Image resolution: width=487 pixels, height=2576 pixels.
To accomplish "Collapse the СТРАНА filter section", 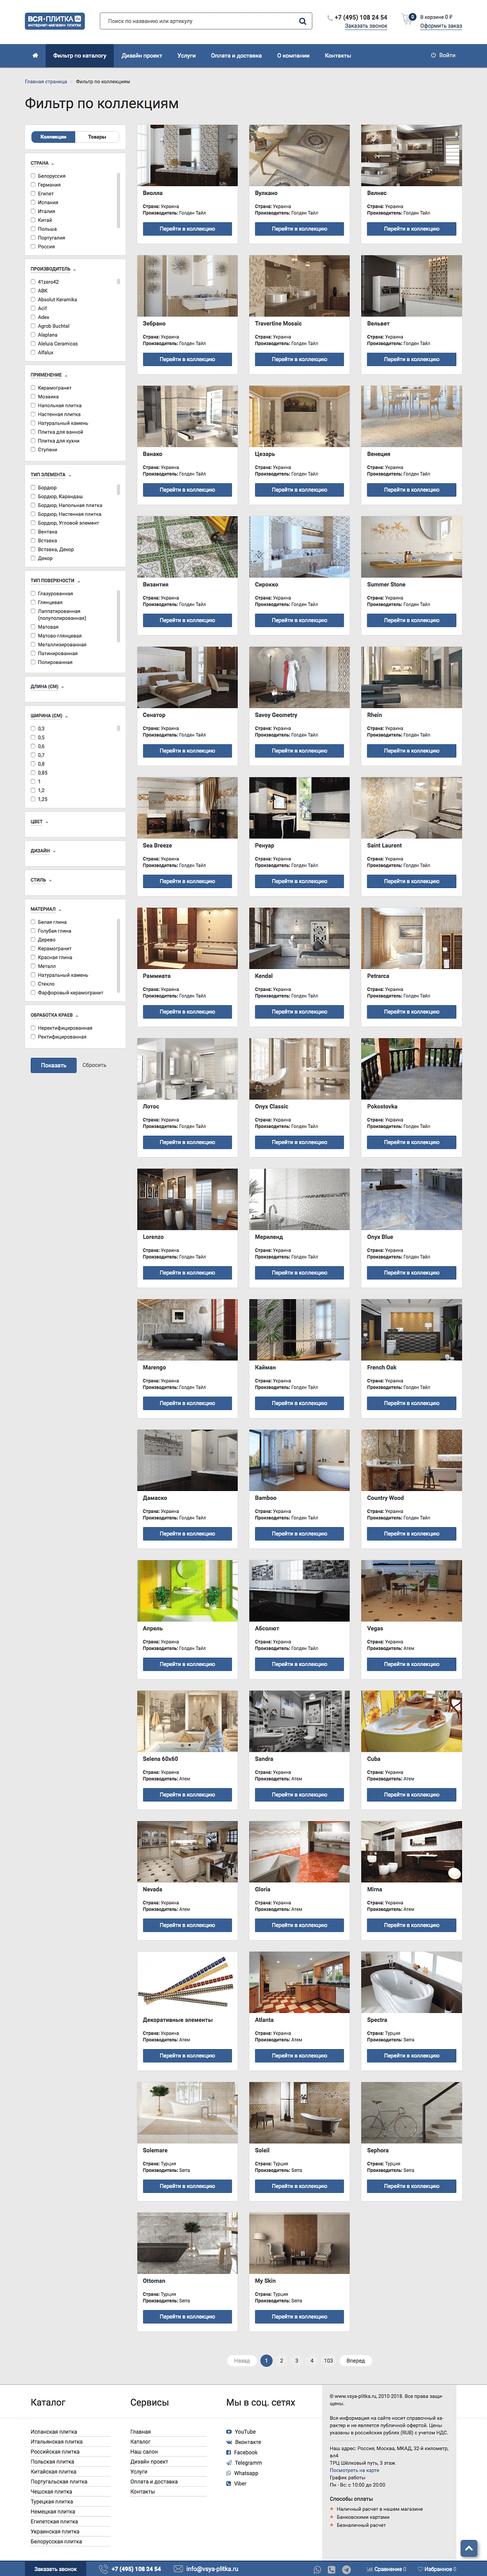I will (42, 163).
